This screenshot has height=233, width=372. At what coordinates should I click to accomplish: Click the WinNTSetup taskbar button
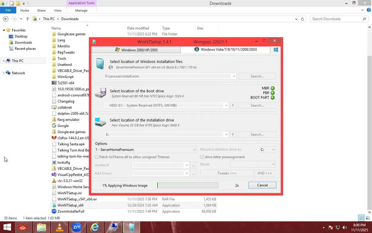coord(132,227)
